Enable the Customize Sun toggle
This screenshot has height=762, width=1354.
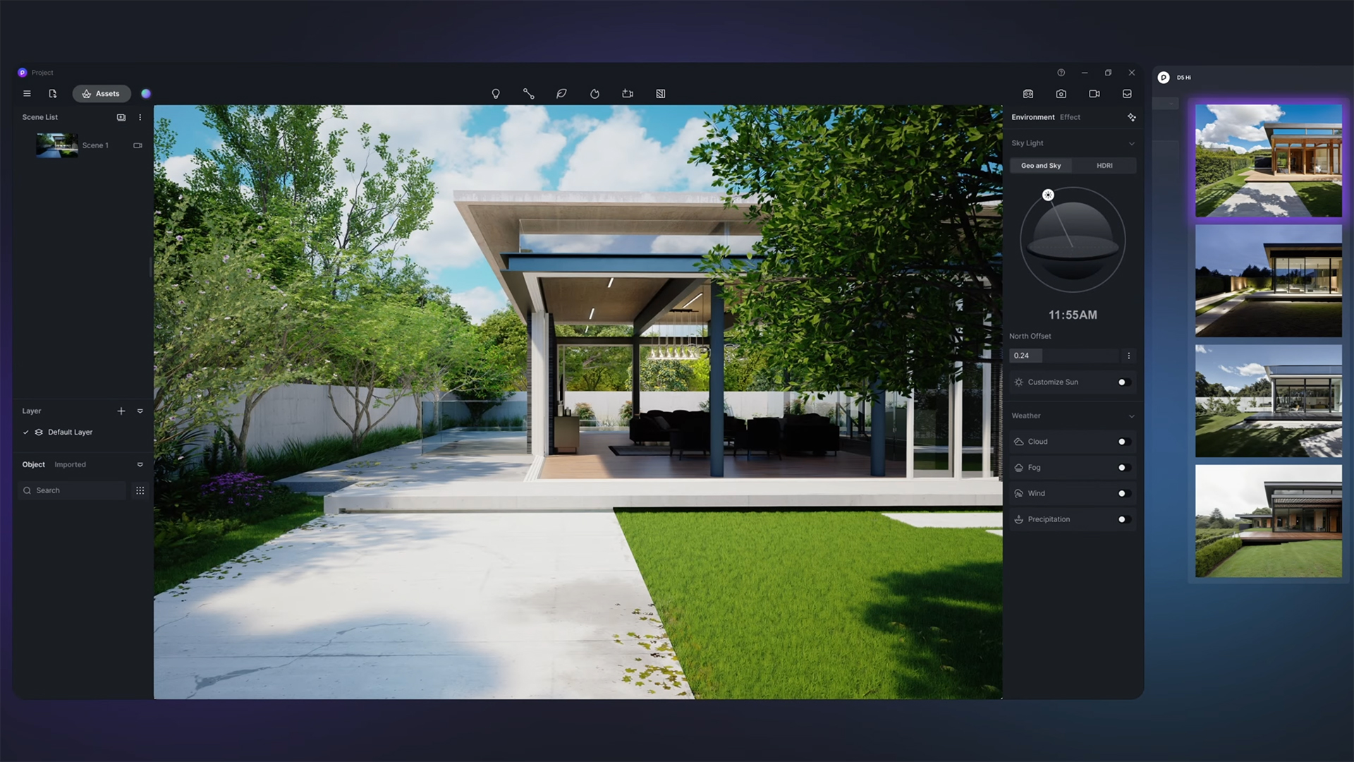point(1124,382)
